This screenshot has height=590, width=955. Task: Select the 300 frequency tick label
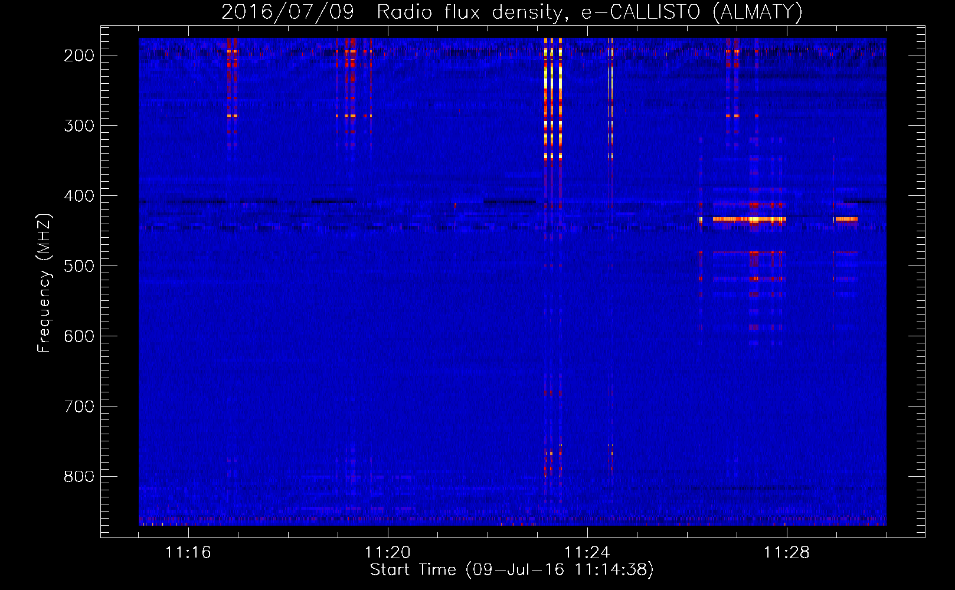79,126
